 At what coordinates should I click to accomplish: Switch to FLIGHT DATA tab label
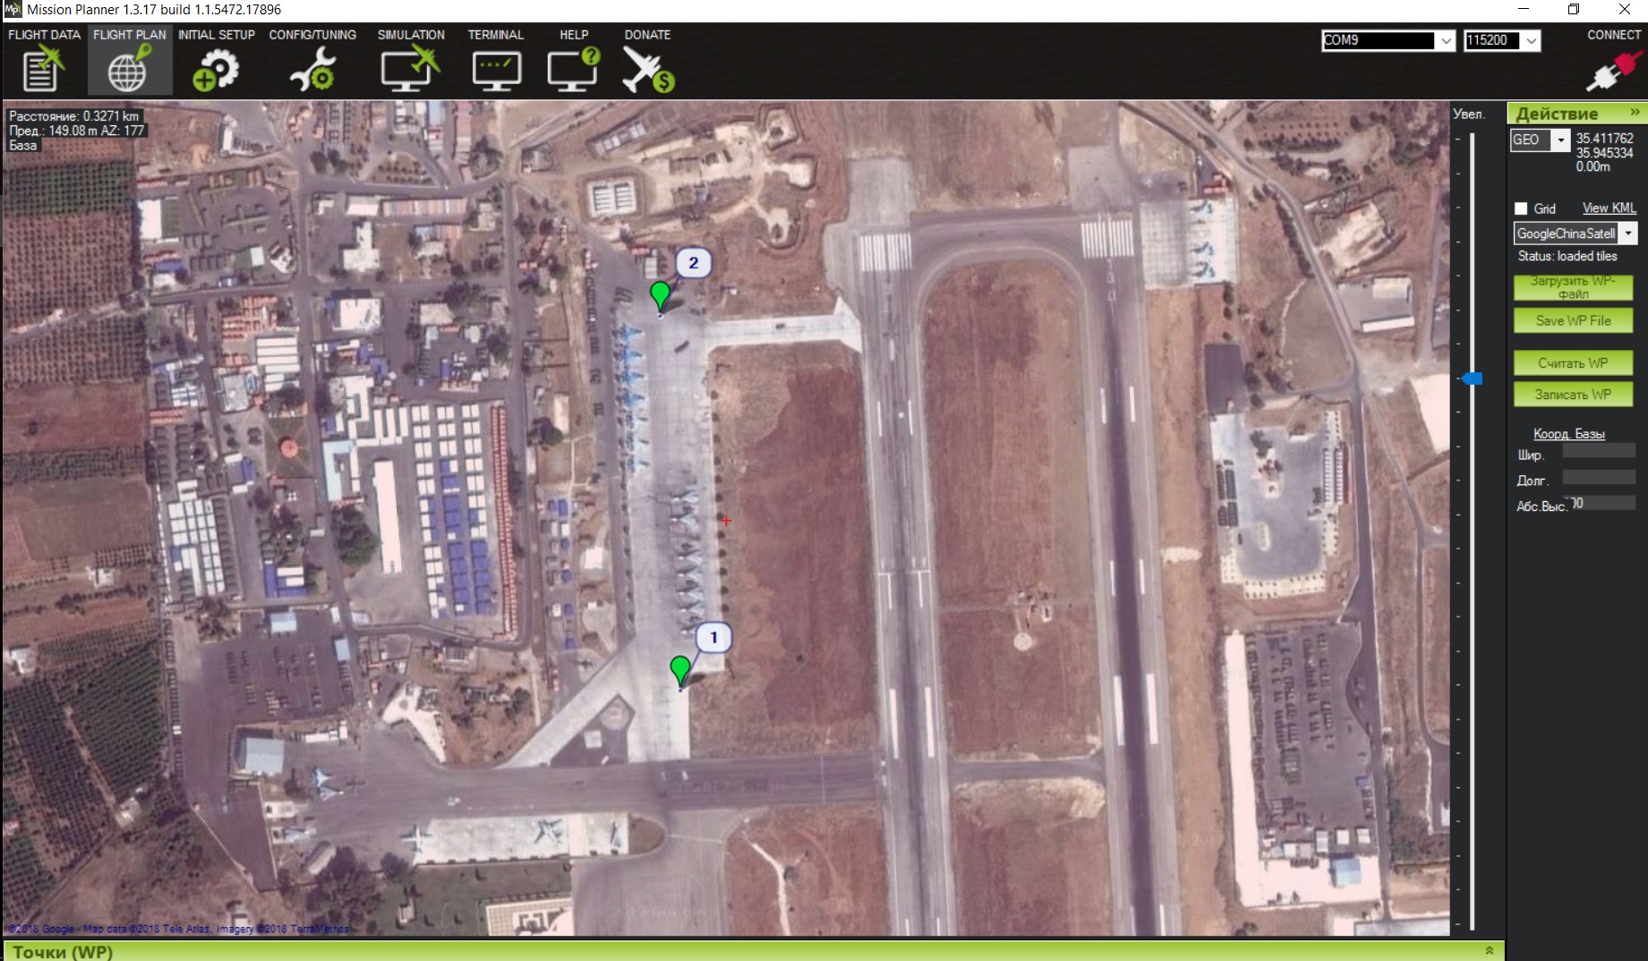click(44, 35)
